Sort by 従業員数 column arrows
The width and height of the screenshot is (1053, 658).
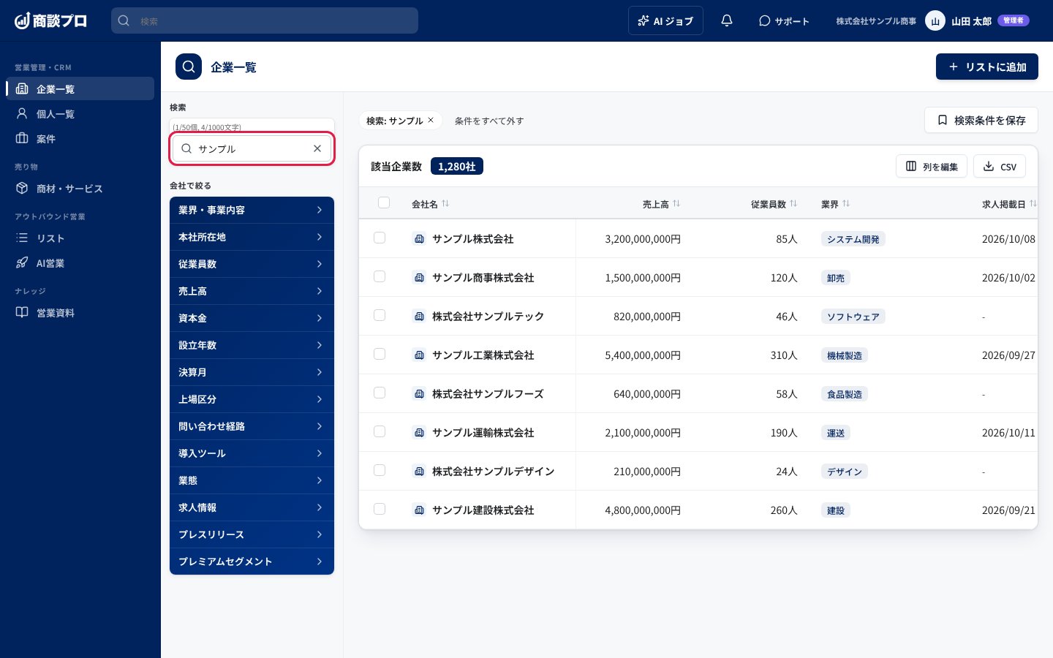[x=793, y=204]
